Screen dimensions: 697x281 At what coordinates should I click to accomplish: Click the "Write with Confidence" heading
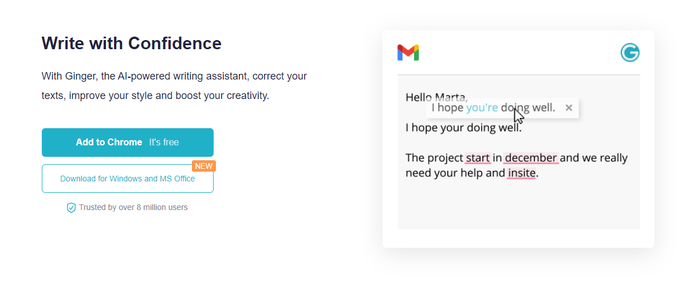pyautogui.click(x=131, y=43)
